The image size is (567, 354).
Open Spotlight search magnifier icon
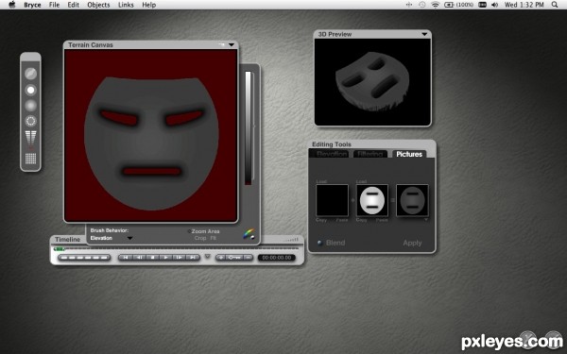(555, 5)
